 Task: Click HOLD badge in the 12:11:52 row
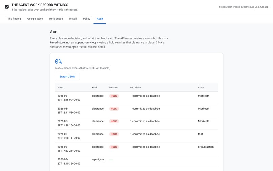click(114, 109)
